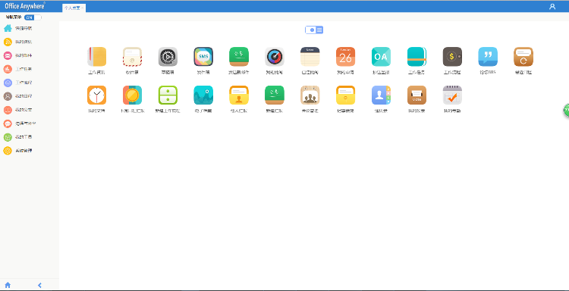Viewport: 569px width, 291px height.
Task: Open the orange clock app icon
Action: pyautogui.click(x=96, y=95)
